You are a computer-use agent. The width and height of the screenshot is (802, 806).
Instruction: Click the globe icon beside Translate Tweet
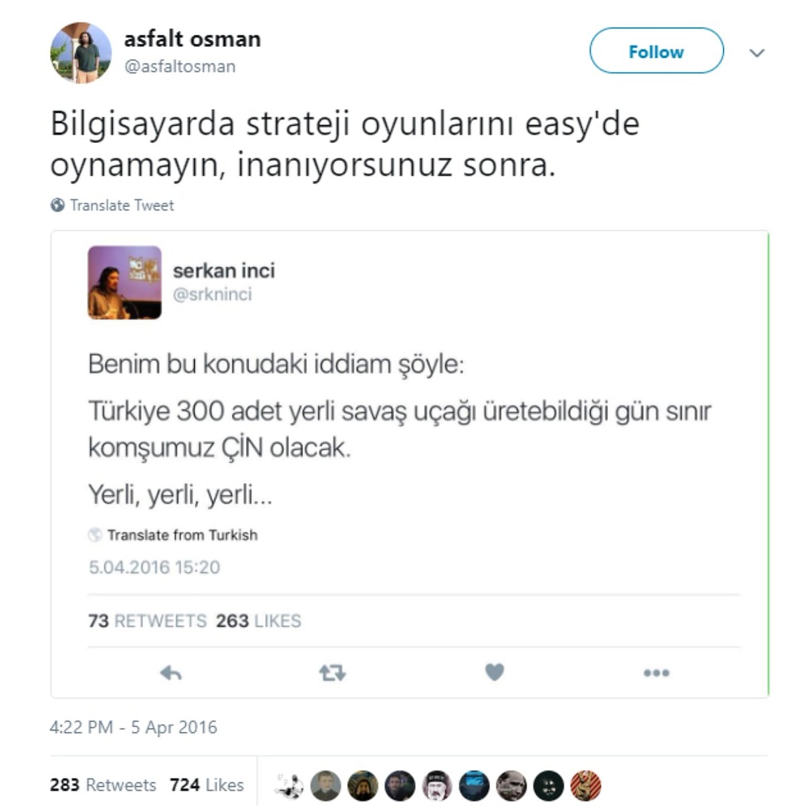57,205
